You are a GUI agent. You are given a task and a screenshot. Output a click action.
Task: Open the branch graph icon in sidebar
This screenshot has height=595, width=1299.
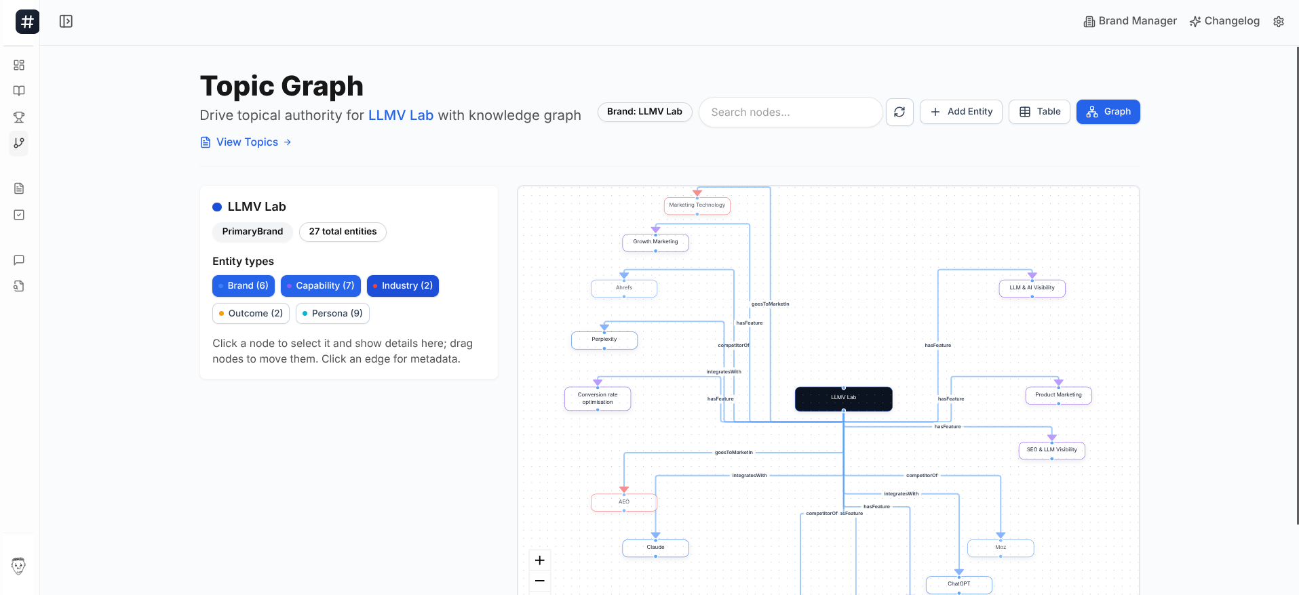19,143
